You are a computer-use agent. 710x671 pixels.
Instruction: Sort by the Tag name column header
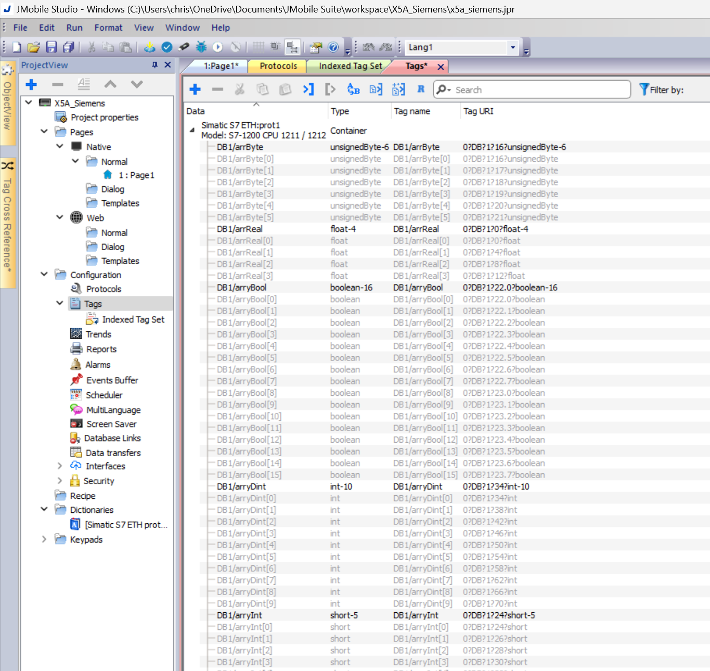click(x=427, y=111)
